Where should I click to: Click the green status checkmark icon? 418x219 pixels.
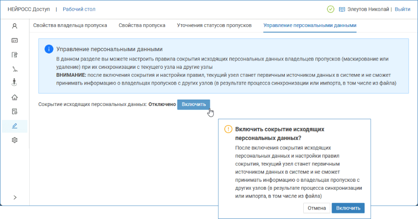pos(331,9)
